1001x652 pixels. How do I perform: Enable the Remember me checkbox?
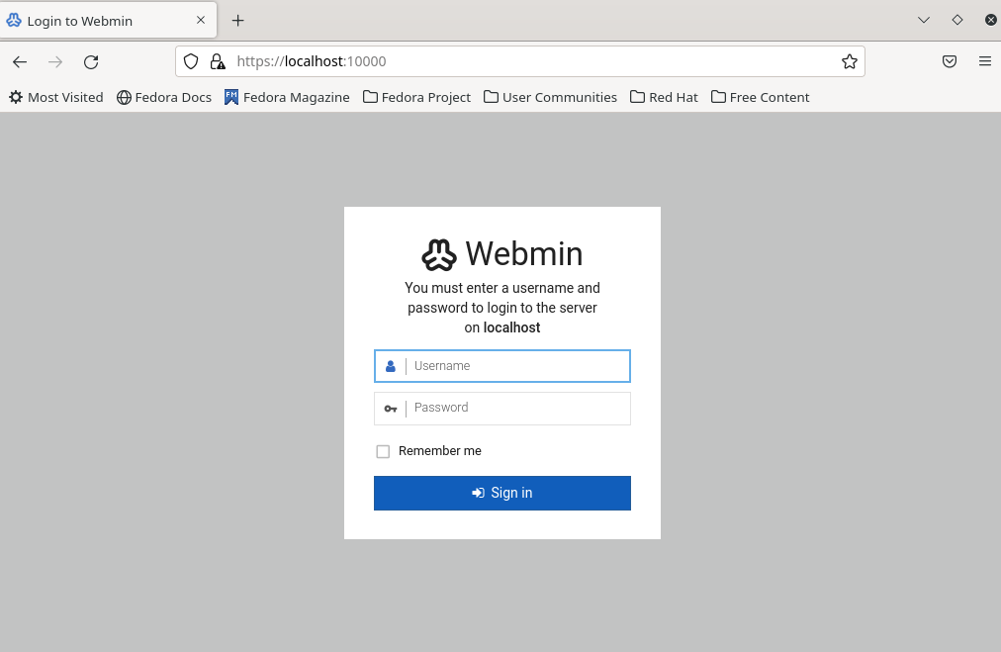click(x=383, y=450)
